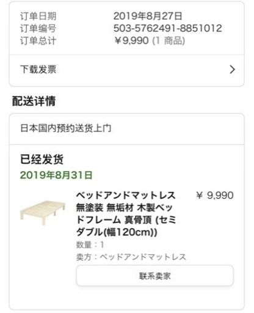Click the 订单总计 label
This screenshot has height=313, width=254.
38,40
